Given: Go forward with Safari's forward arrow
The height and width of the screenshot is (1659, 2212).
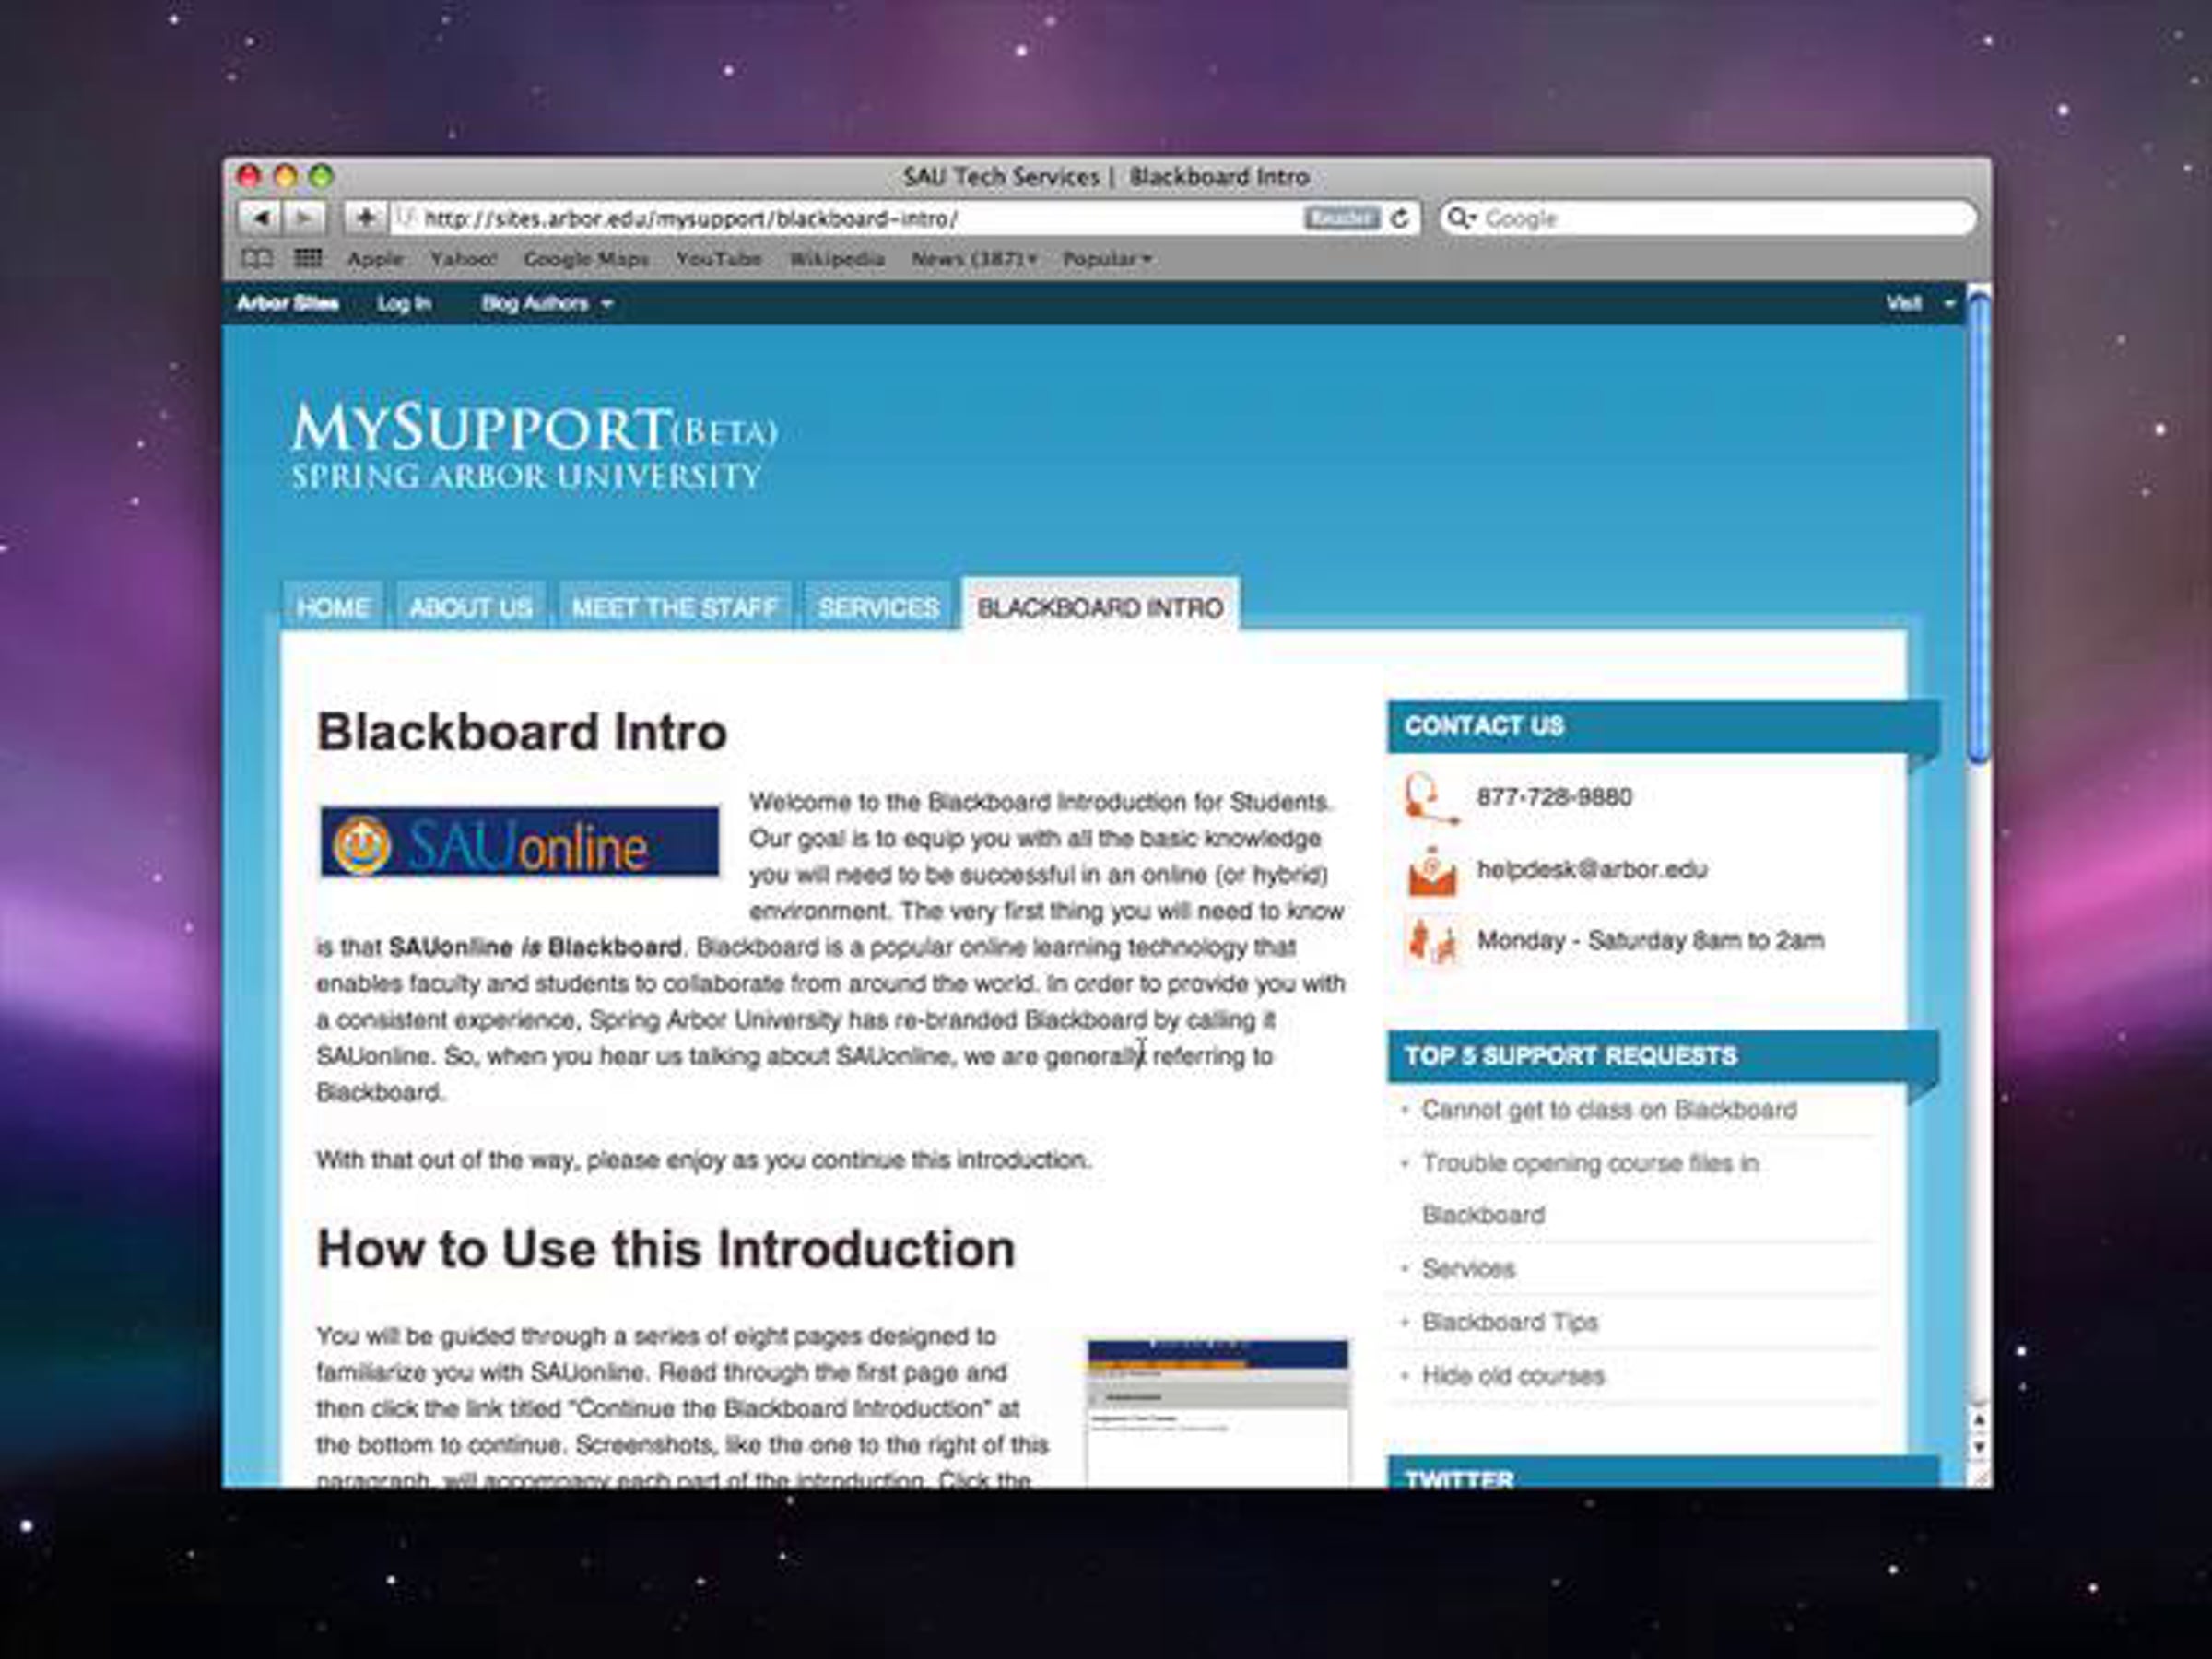Looking at the screenshot, I should click(x=304, y=218).
